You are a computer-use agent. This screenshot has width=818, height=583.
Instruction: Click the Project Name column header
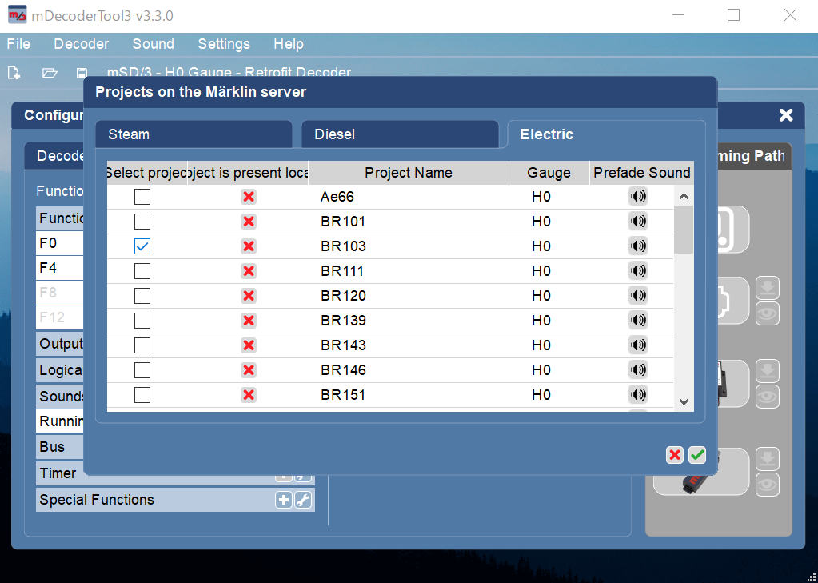pyautogui.click(x=408, y=173)
